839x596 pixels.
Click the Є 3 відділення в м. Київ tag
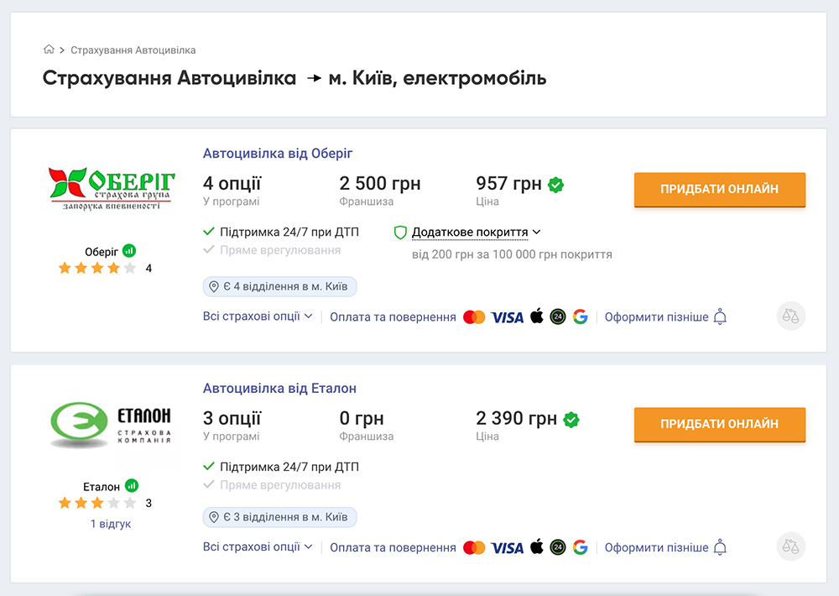point(280,516)
